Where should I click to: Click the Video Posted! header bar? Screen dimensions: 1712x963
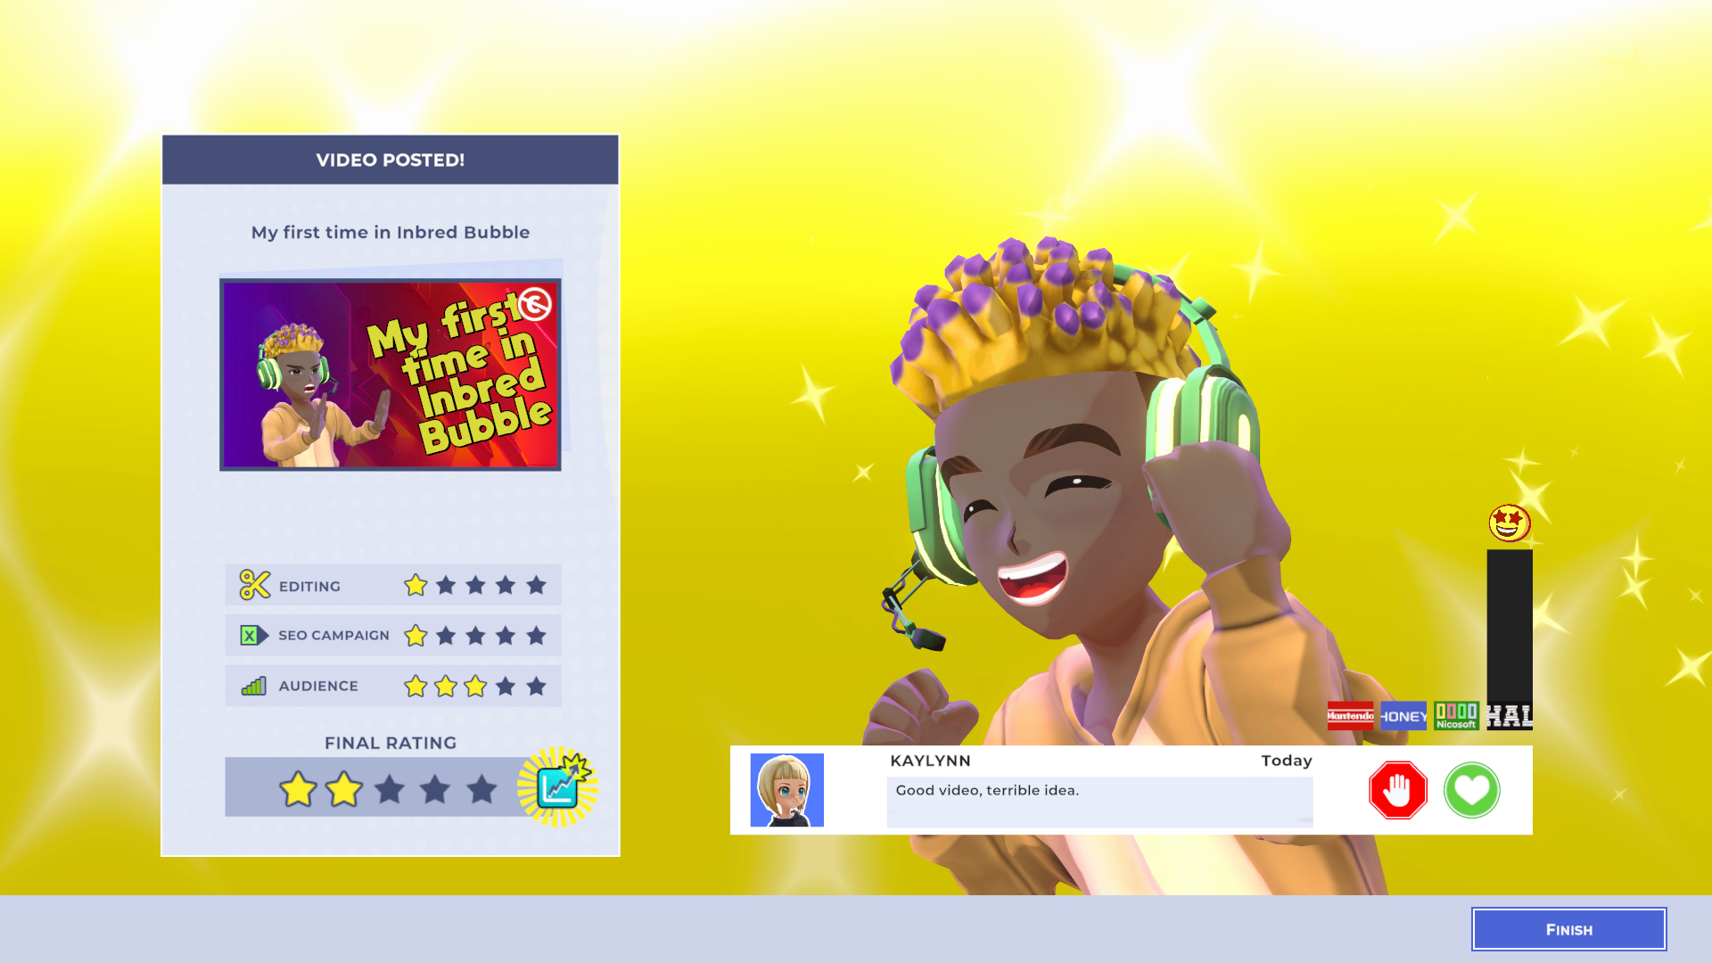pos(390,160)
